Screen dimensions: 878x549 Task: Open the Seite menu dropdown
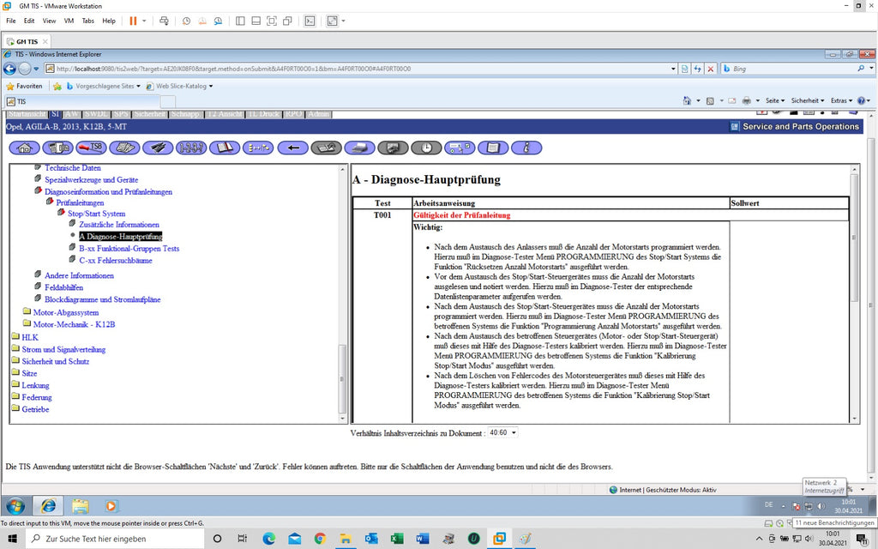point(775,101)
